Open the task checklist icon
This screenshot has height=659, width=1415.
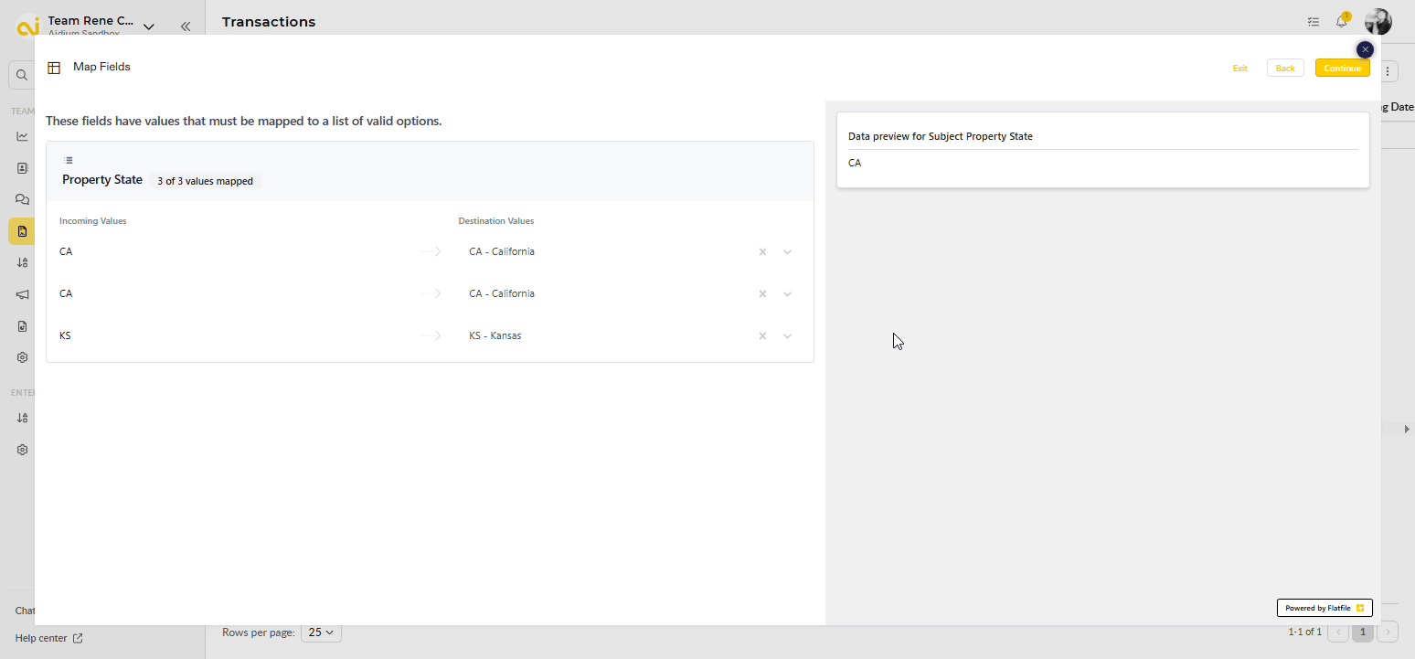point(1314,22)
